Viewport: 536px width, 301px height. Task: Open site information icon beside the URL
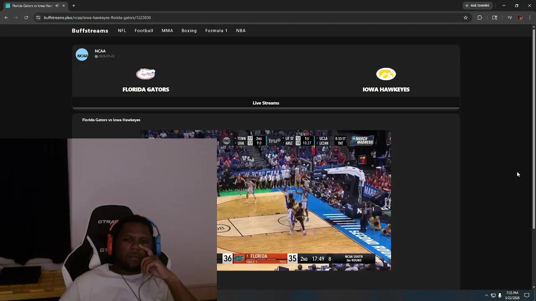tap(38, 18)
